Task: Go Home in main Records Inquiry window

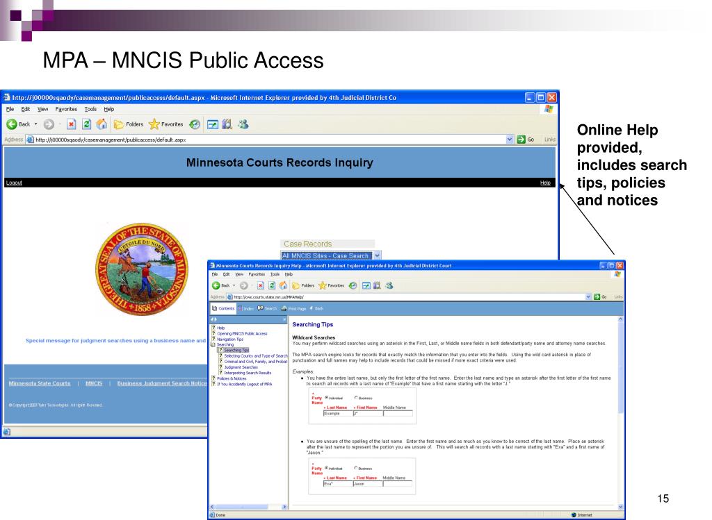Action: (x=102, y=124)
